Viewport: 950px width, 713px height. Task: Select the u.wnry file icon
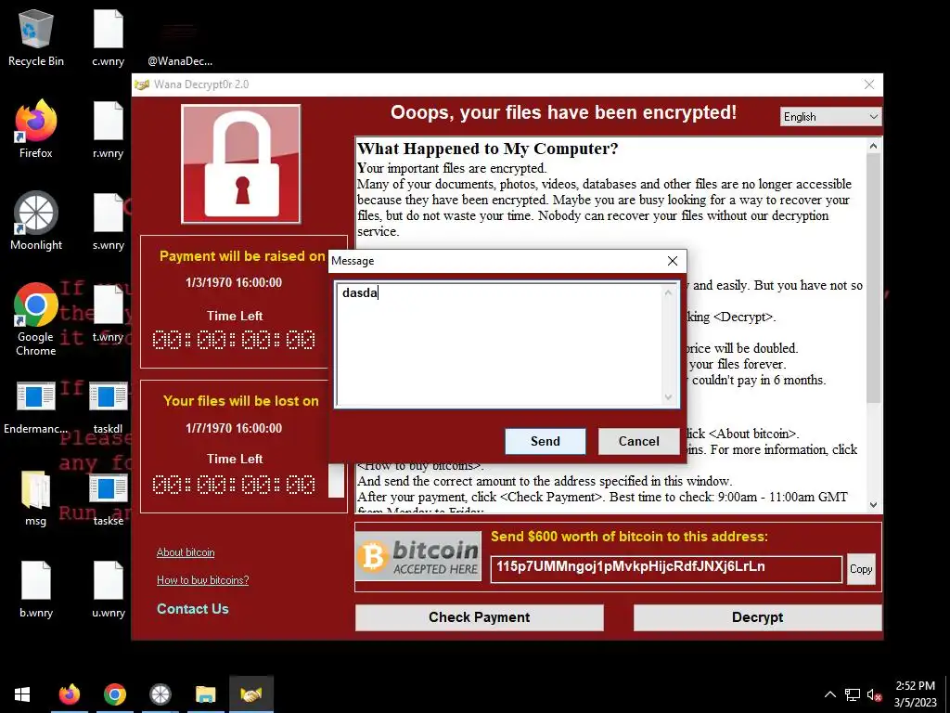pos(108,590)
